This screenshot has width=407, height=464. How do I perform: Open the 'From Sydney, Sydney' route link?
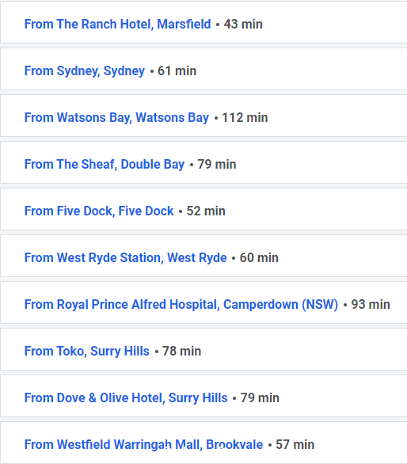(85, 71)
